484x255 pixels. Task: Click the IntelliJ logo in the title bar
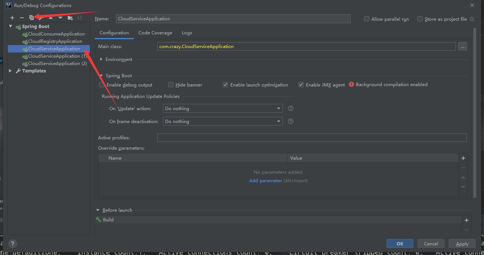pos(8,5)
